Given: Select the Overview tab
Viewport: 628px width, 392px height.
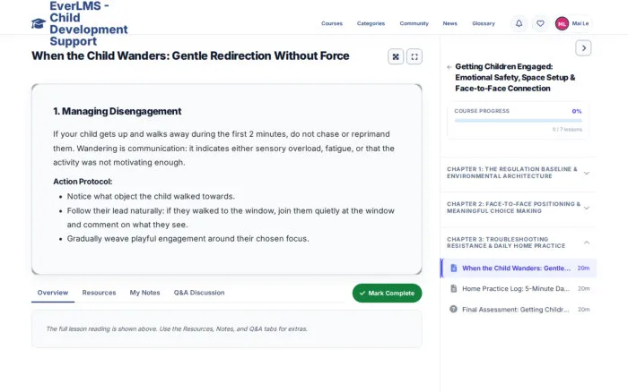Looking at the screenshot, I should click(x=53, y=293).
